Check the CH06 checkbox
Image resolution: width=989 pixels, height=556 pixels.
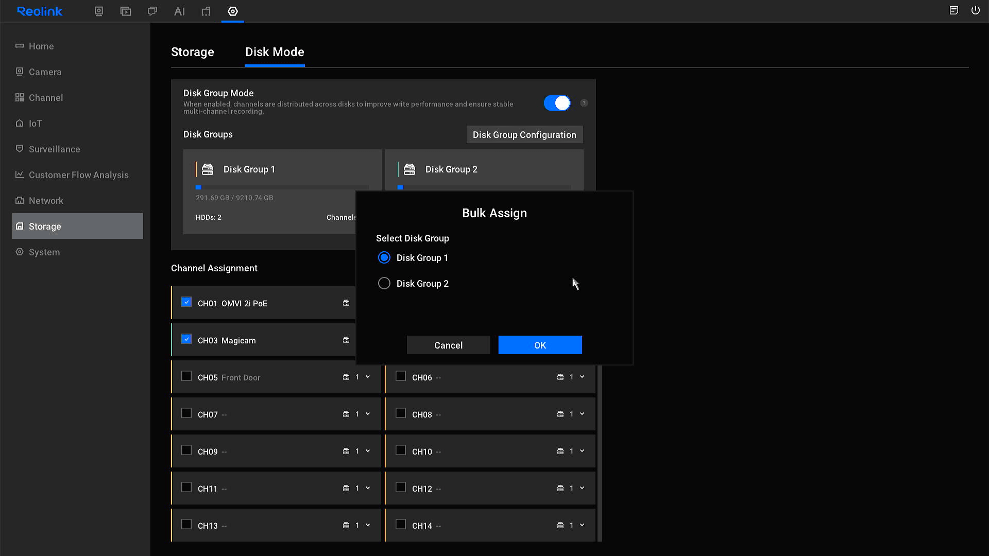coord(401,376)
